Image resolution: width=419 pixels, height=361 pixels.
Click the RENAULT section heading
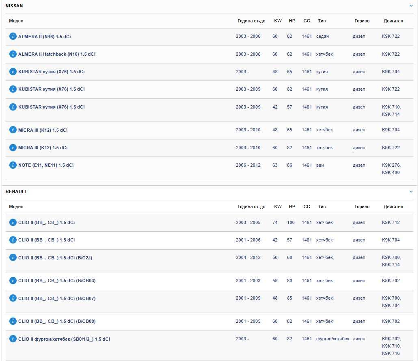(x=16, y=191)
